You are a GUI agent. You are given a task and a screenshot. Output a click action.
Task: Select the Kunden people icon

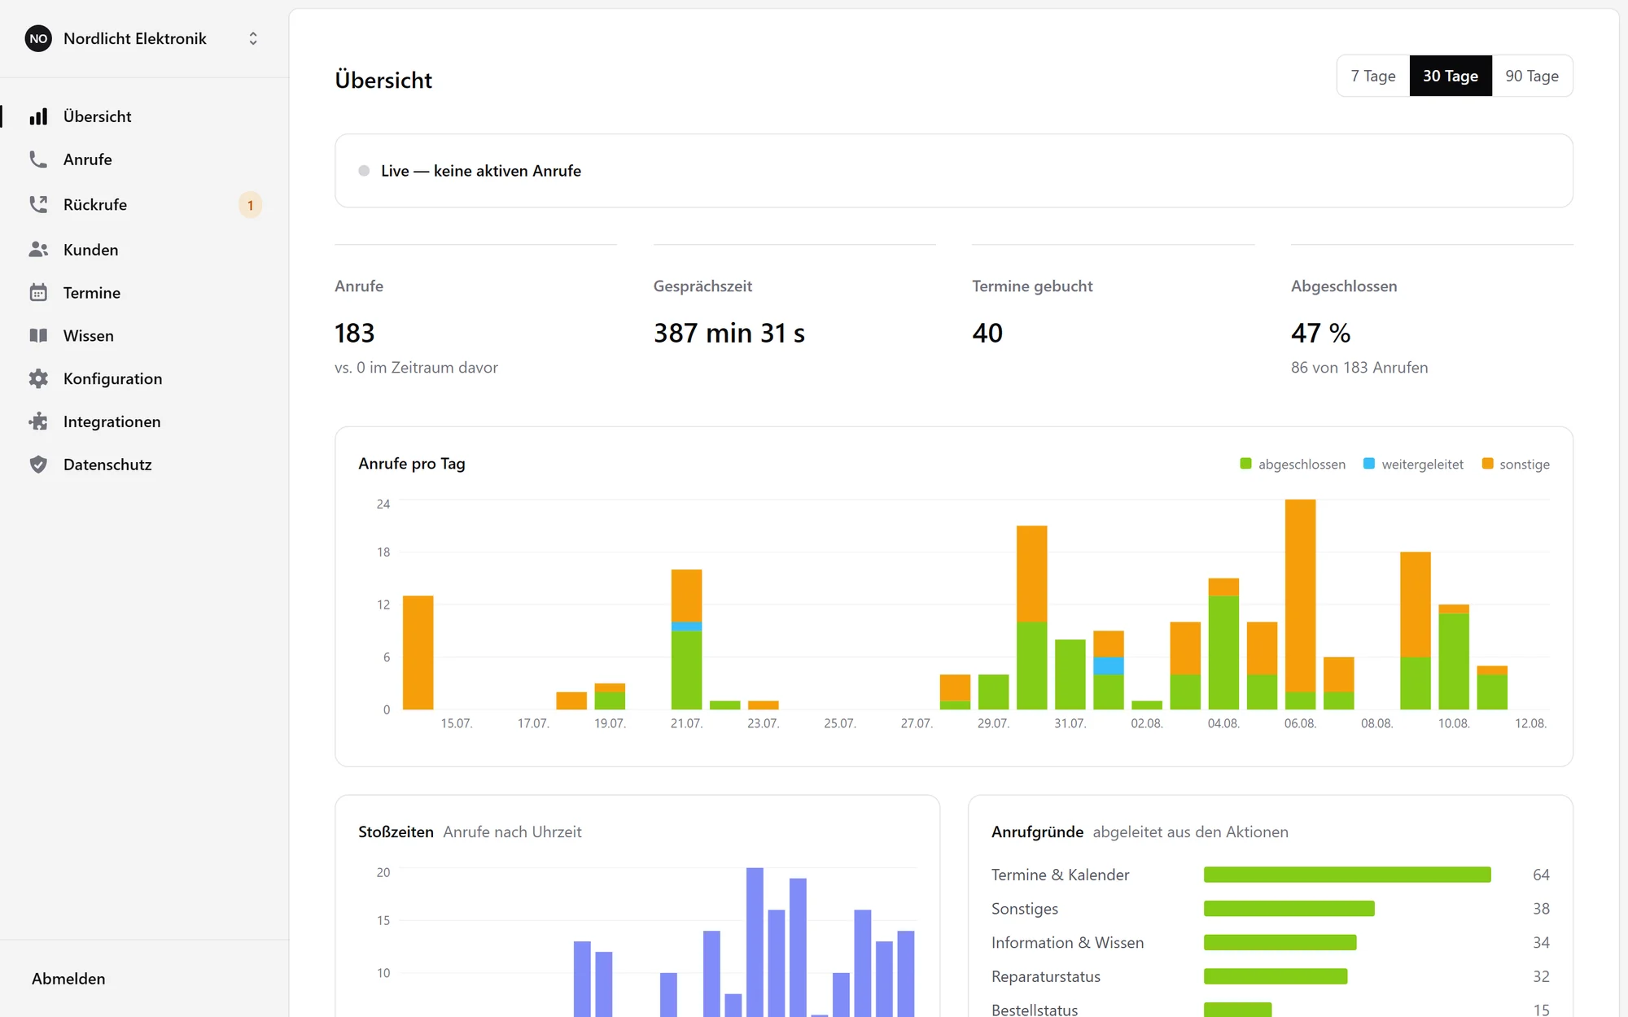click(x=38, y=250)
